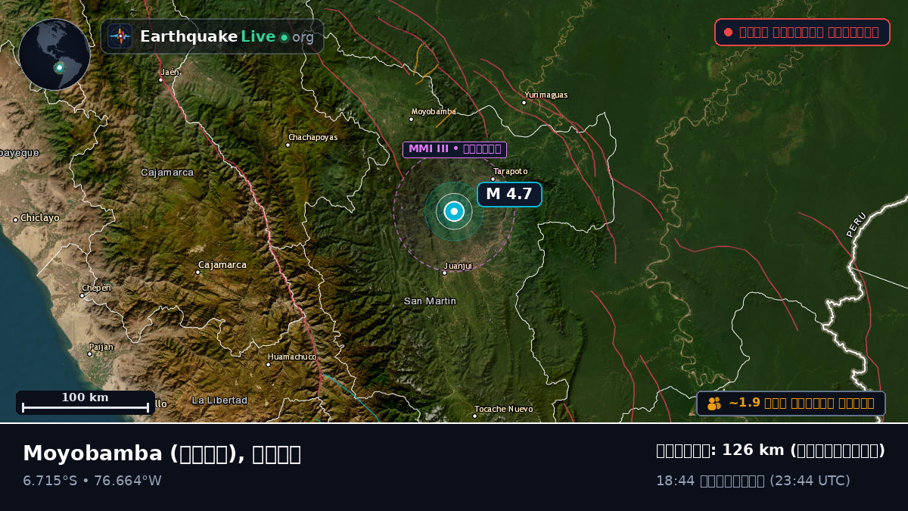Select the Juanjui city label
This screenshot has height=511, width=908.
tap(458, 266)
